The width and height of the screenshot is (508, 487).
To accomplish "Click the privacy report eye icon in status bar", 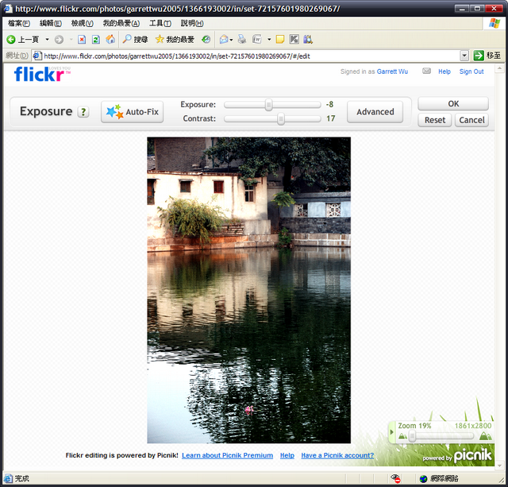I will pos(395,478).
